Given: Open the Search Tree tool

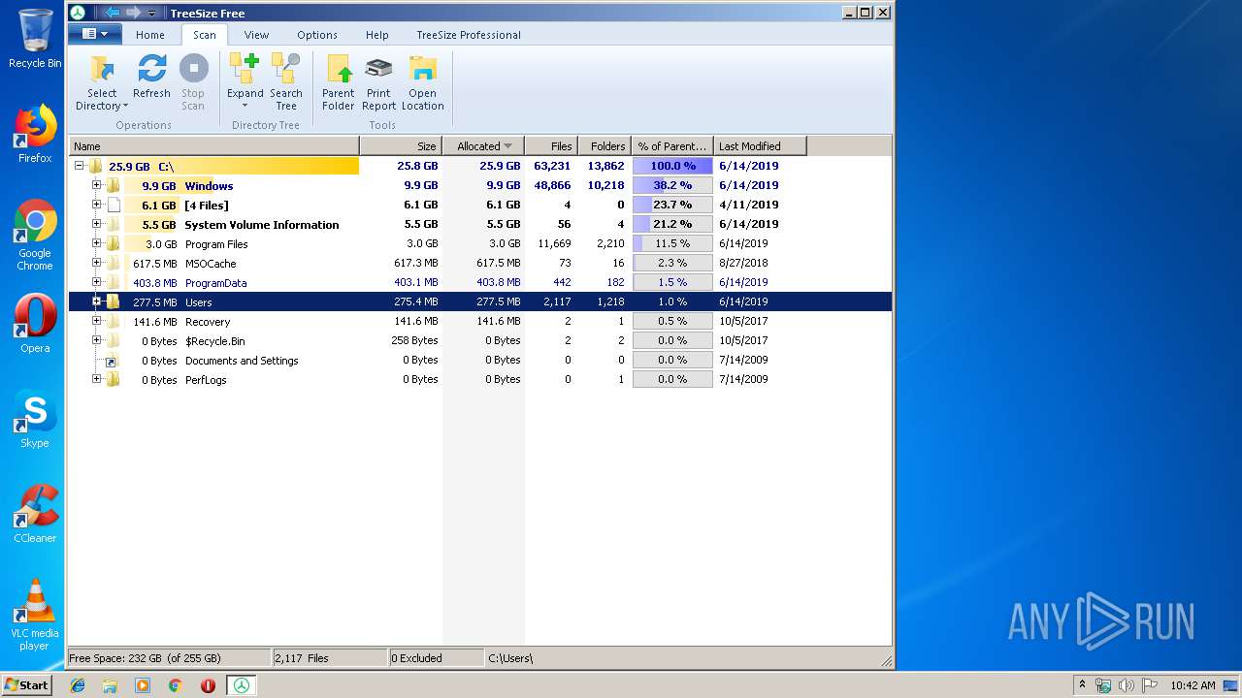Looking at the screenshot, I should (x=285, y=70).
